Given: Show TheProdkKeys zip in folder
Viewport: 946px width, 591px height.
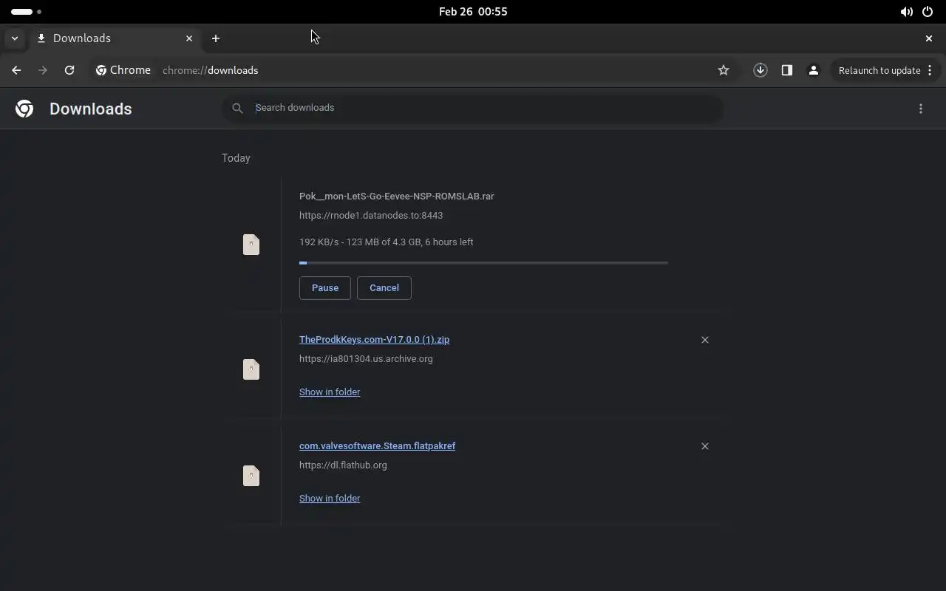Looking at the screenshot, I should (x=330, y=392).
